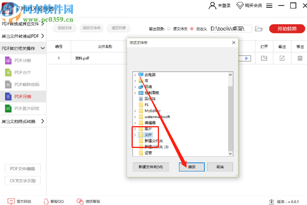Select the 文件 folder
The height and width of the screenshot is (205, 307).
[x=148, y=135]
